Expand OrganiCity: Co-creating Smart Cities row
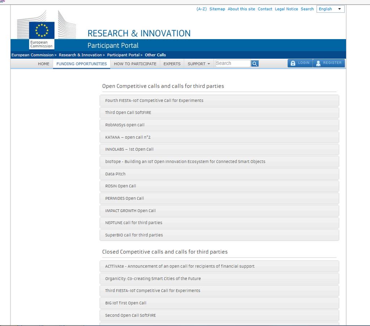370x326 pixels. (219, 279)
